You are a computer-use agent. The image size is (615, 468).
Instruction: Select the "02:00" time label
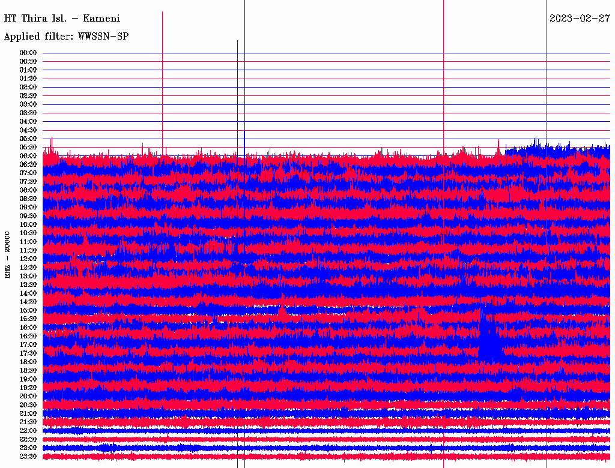coord(28,88)
